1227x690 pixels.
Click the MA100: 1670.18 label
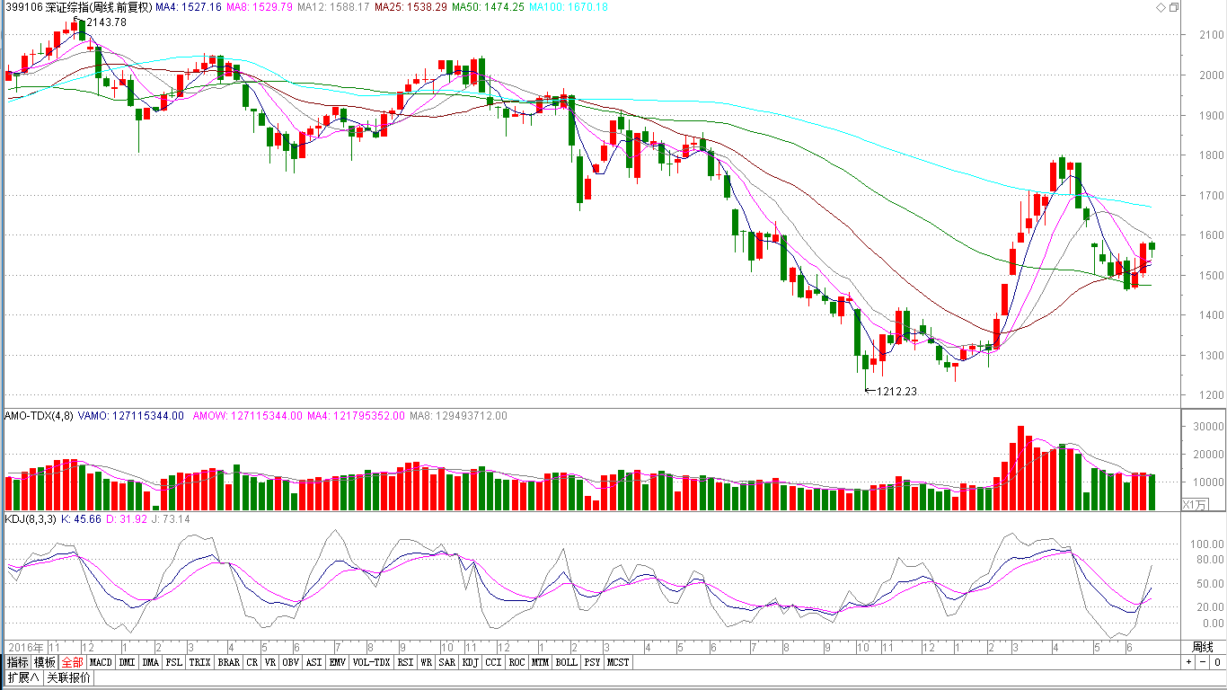tap(569, 7)
